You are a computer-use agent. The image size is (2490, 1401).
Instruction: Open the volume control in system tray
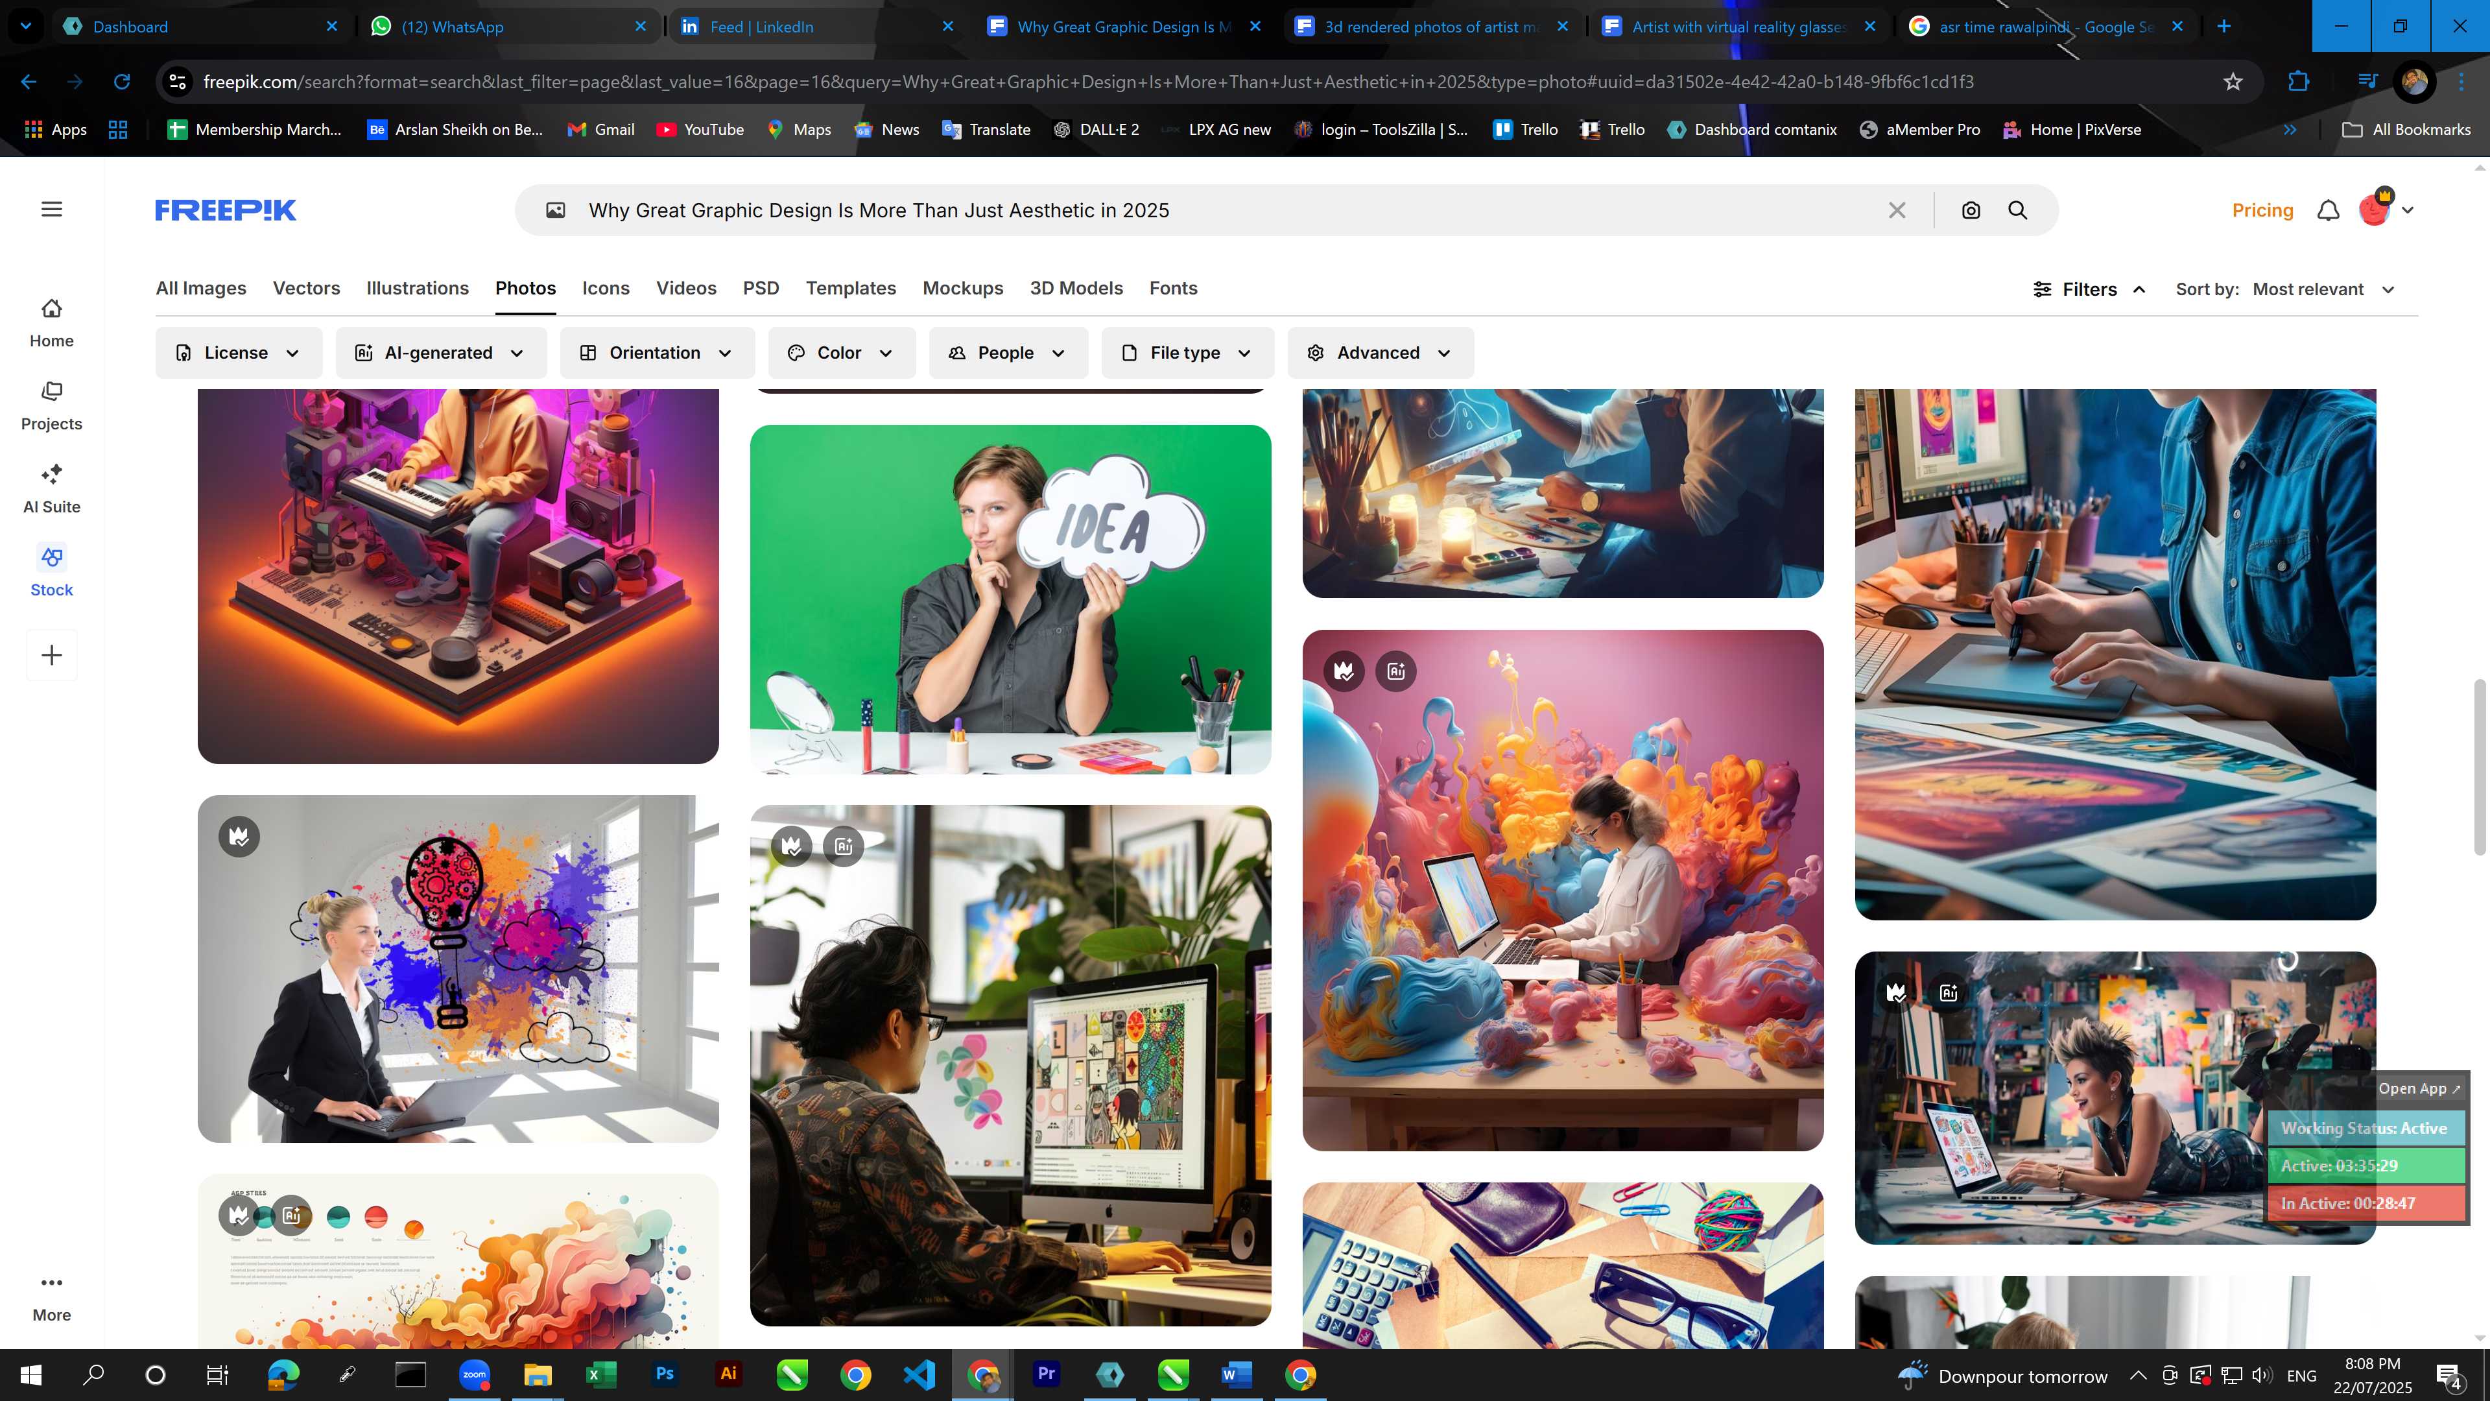tap(2261, 1375)
